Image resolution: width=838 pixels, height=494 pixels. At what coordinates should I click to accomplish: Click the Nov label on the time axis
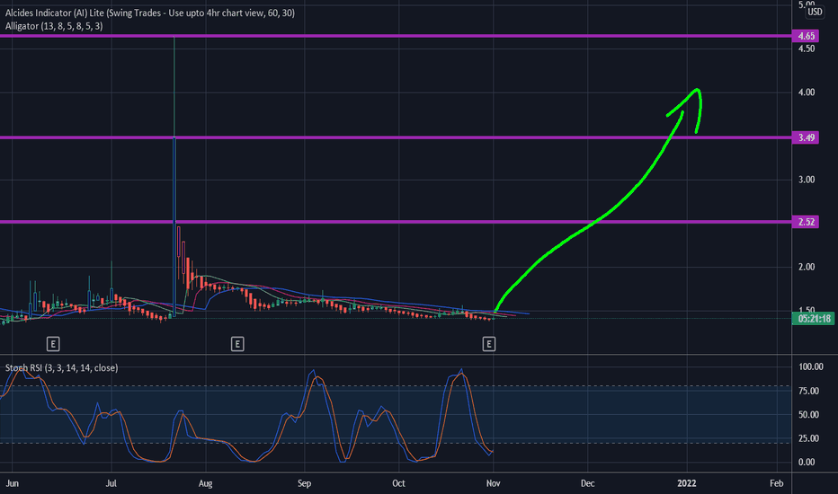493,483
